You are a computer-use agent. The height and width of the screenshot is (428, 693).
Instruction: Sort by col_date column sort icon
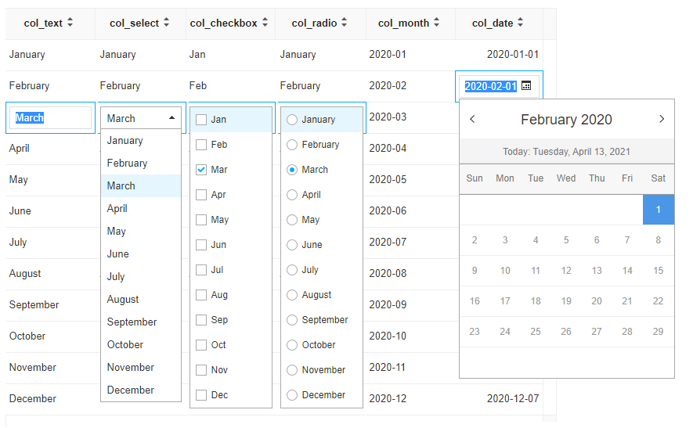pyautogui.click(x=521, y=23)
